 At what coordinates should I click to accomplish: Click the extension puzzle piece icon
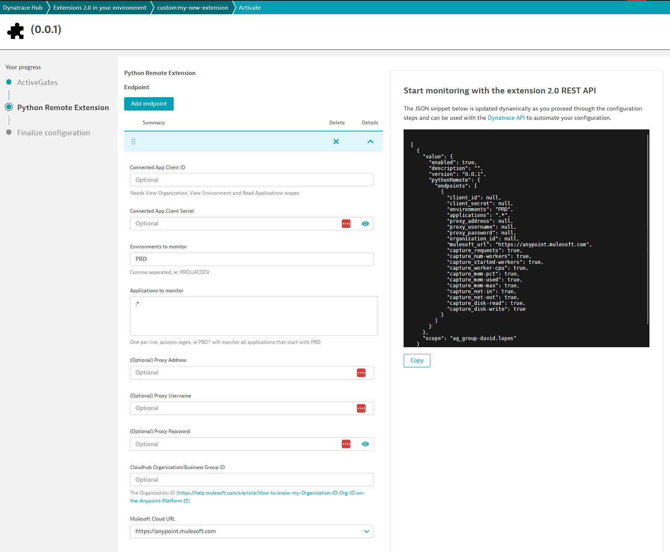[16, 31]
